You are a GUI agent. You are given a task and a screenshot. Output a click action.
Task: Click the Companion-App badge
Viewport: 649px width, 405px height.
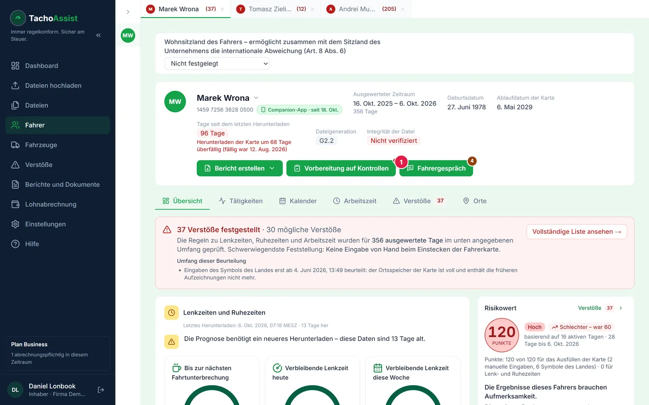(300, 110)
